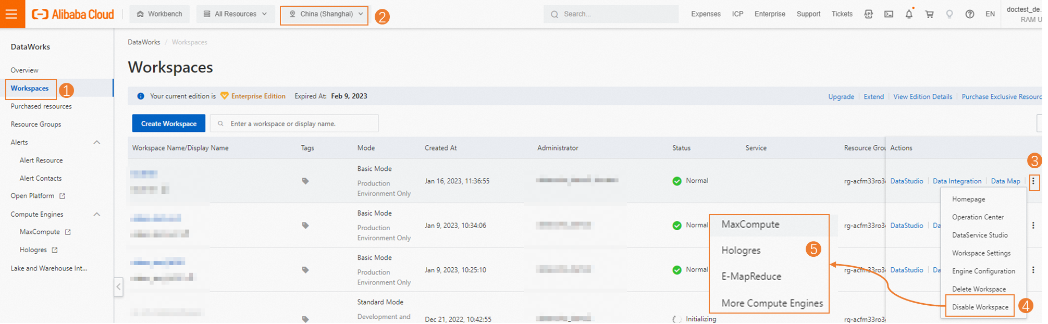Open Purchased resources in the sidebar
The width and height of the screenshot is (1048, 324).
[41, 106]
